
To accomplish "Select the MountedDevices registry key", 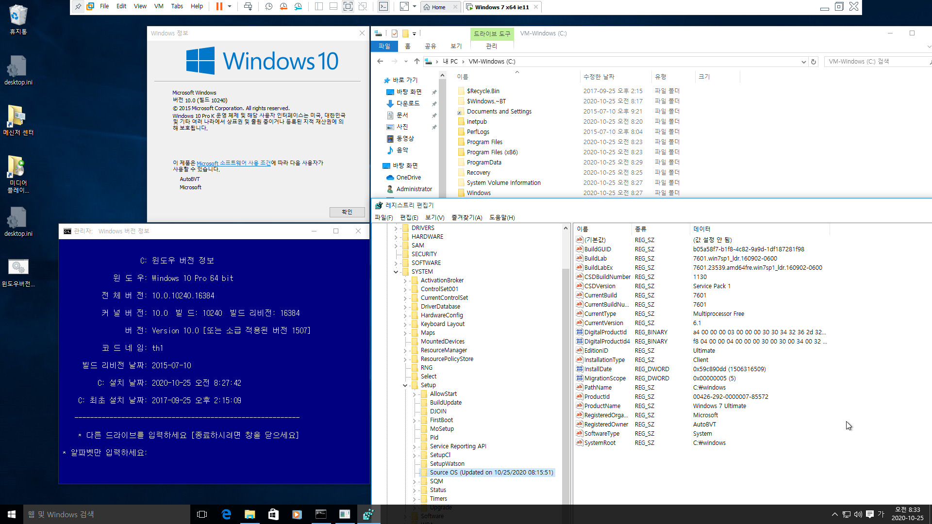I will point(442,342).
